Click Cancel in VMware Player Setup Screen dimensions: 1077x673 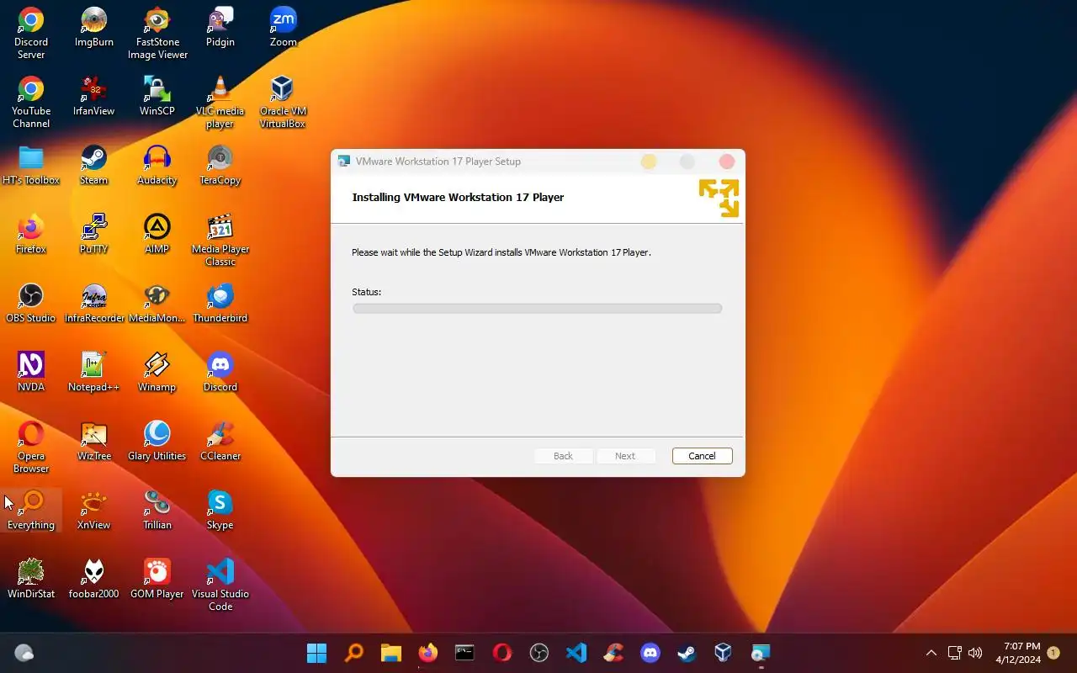pyautogui.click(x=702, y=456)
